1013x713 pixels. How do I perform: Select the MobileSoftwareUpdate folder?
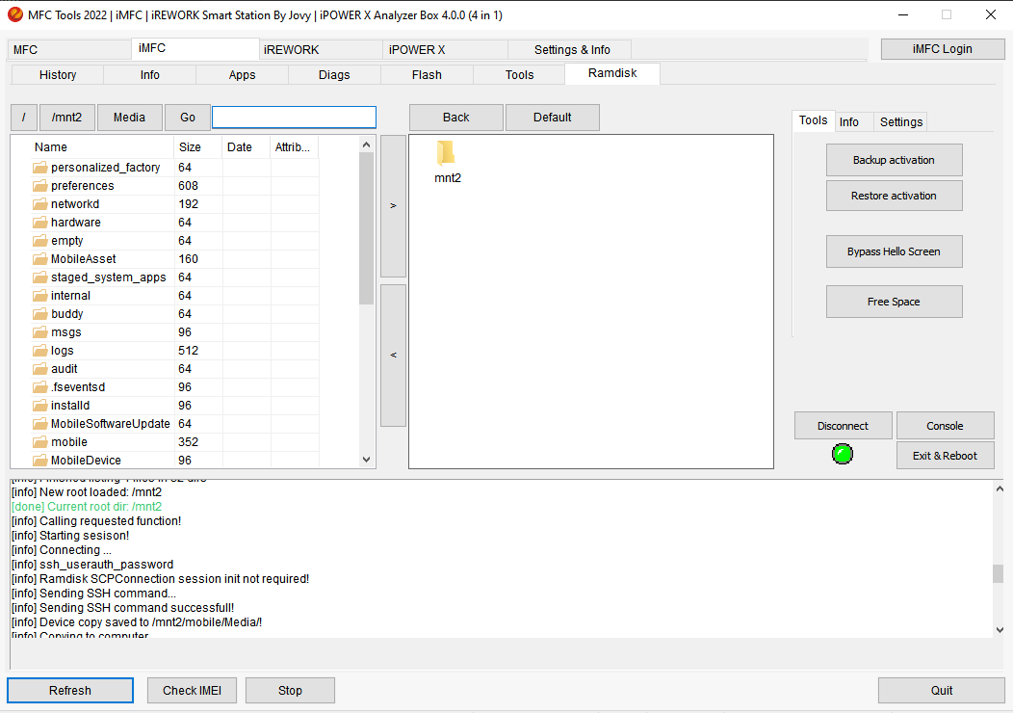click(x=110, y=424)
